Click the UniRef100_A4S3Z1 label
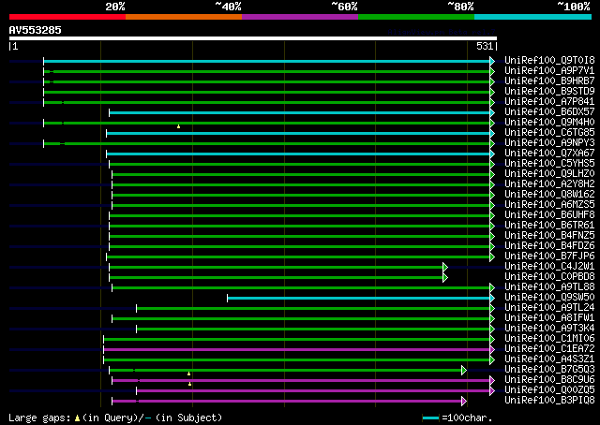This screenshot has height=425, width=600. tap(549, 359)
